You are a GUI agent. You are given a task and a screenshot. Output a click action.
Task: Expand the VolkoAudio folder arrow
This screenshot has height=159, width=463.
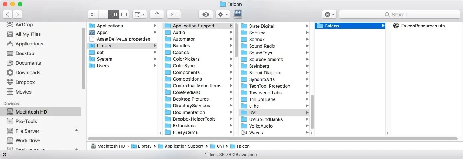[307, 126]
